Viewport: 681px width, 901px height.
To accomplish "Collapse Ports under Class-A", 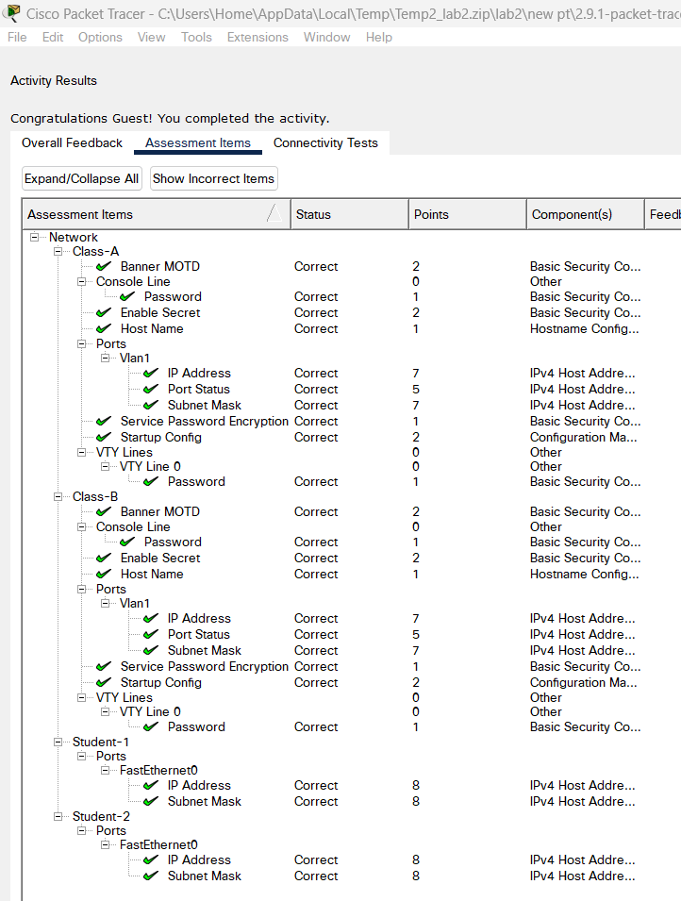I will click(82, 343).
